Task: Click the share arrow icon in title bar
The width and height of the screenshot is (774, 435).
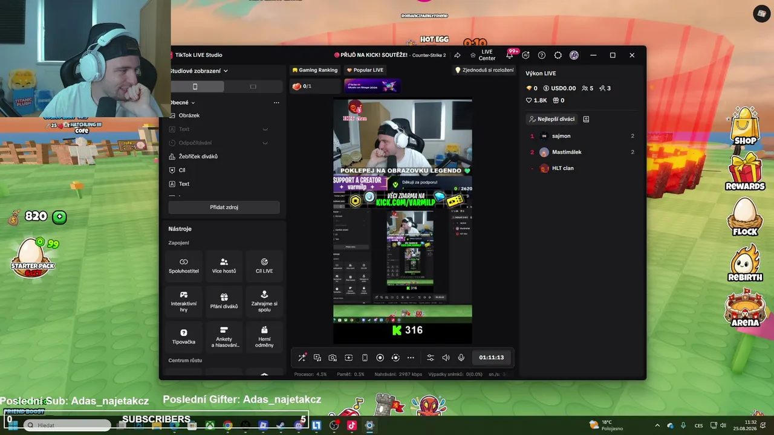Action: (458, 55)
